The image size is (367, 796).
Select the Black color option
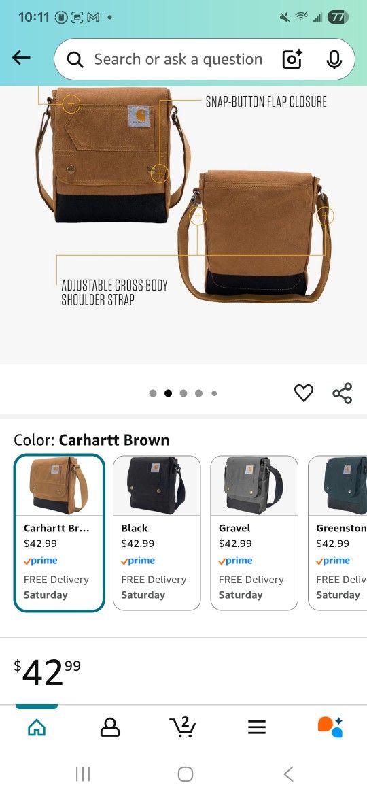pyautogui.click(x=156, y=533)
